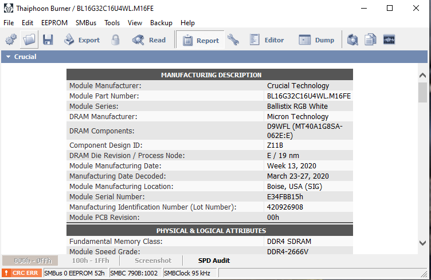Click the Thaiphoon Burner app title icon
This screenshot has width=431, height=280.
(x=8, y=8)
